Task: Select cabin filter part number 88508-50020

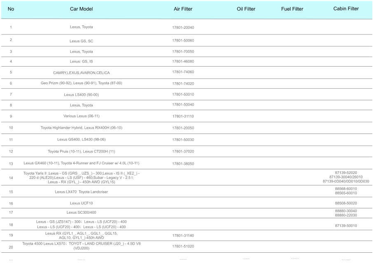Action: coord(346,203)
